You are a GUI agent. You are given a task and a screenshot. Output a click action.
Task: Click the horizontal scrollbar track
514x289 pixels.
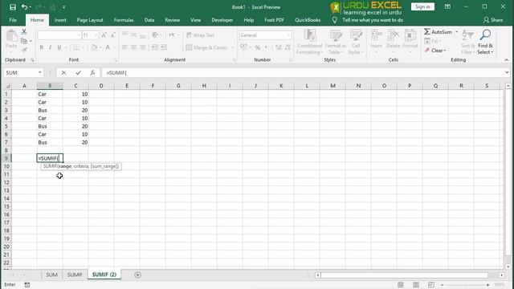[404, 275]
